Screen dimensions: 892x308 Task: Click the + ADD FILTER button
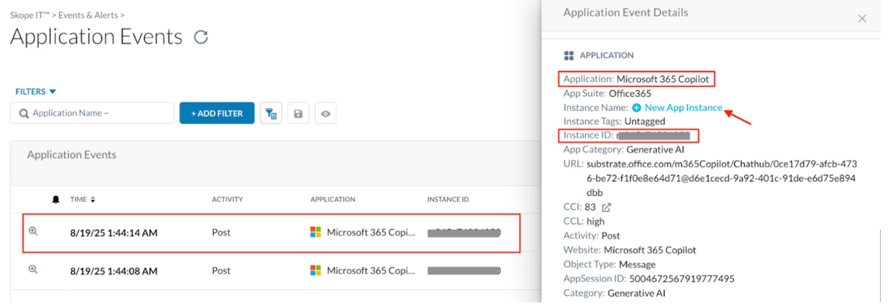[x=217, y=113]
